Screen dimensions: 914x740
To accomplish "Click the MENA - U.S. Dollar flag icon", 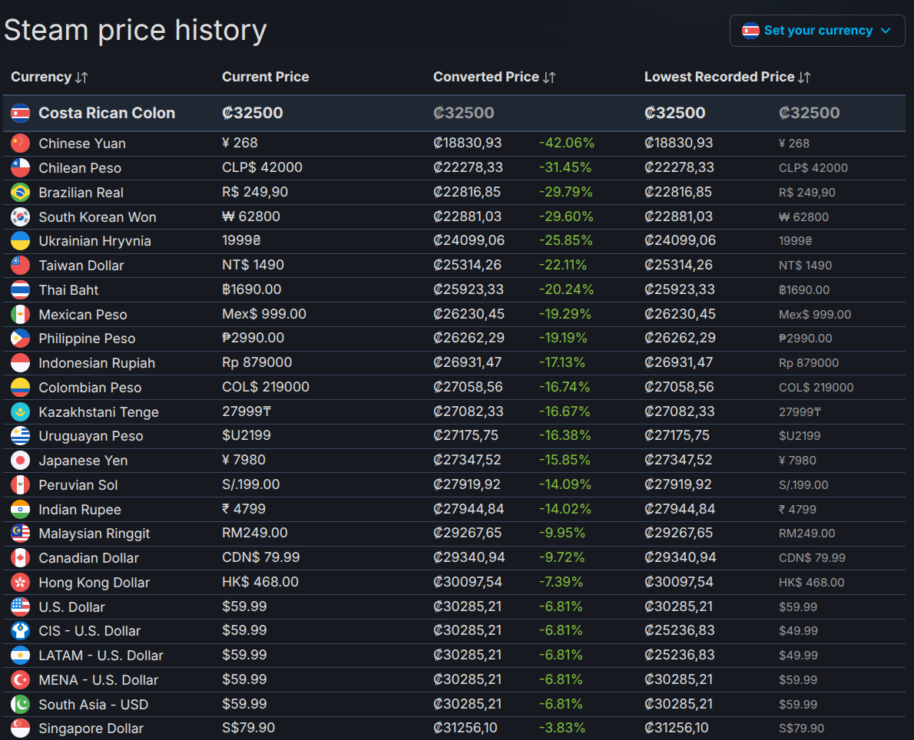I will coord(21,680).
